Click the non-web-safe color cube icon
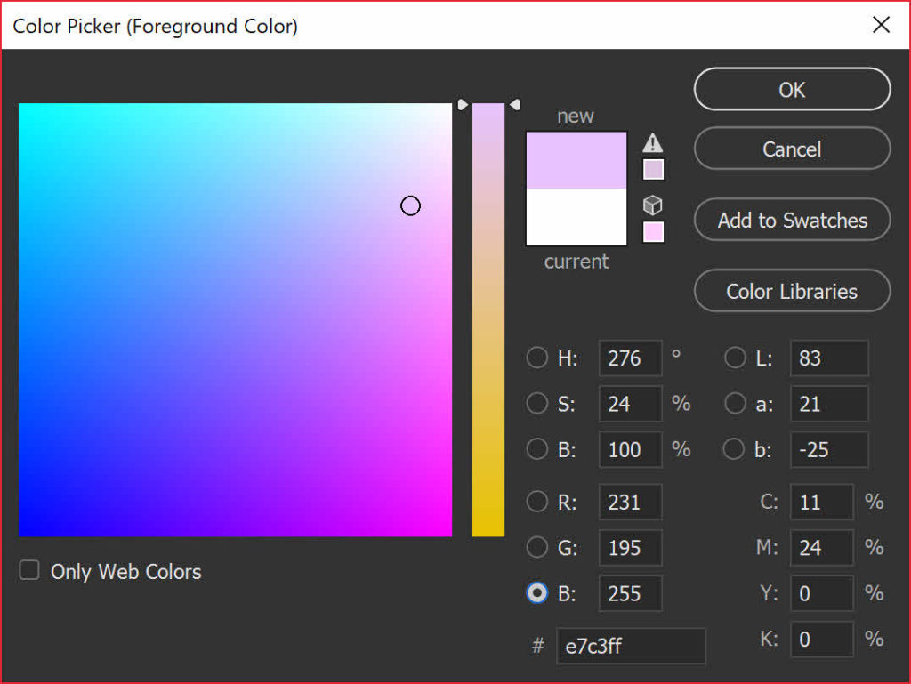Viewport: 911px width, 684px height. tap(654, 204)
